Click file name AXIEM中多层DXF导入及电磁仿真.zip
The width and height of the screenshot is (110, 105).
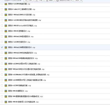pyautogui.click(x=24, y=64)
